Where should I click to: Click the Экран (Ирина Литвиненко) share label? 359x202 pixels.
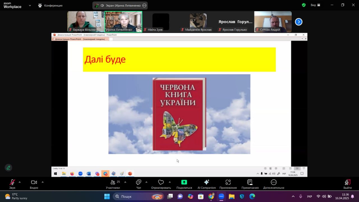pyautogui.click(x=123, y=5)
